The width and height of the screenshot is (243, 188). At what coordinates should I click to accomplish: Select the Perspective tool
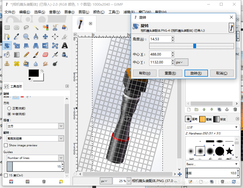point(36,46)
